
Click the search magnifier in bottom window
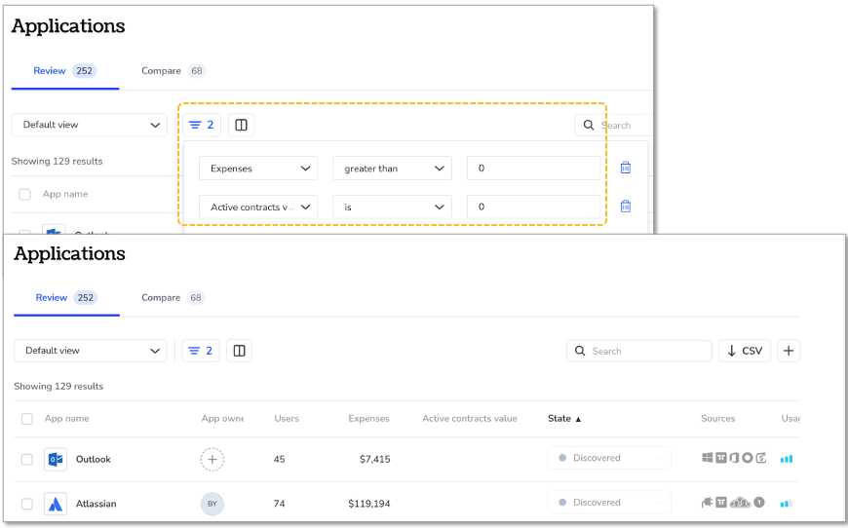coord(580,351)
